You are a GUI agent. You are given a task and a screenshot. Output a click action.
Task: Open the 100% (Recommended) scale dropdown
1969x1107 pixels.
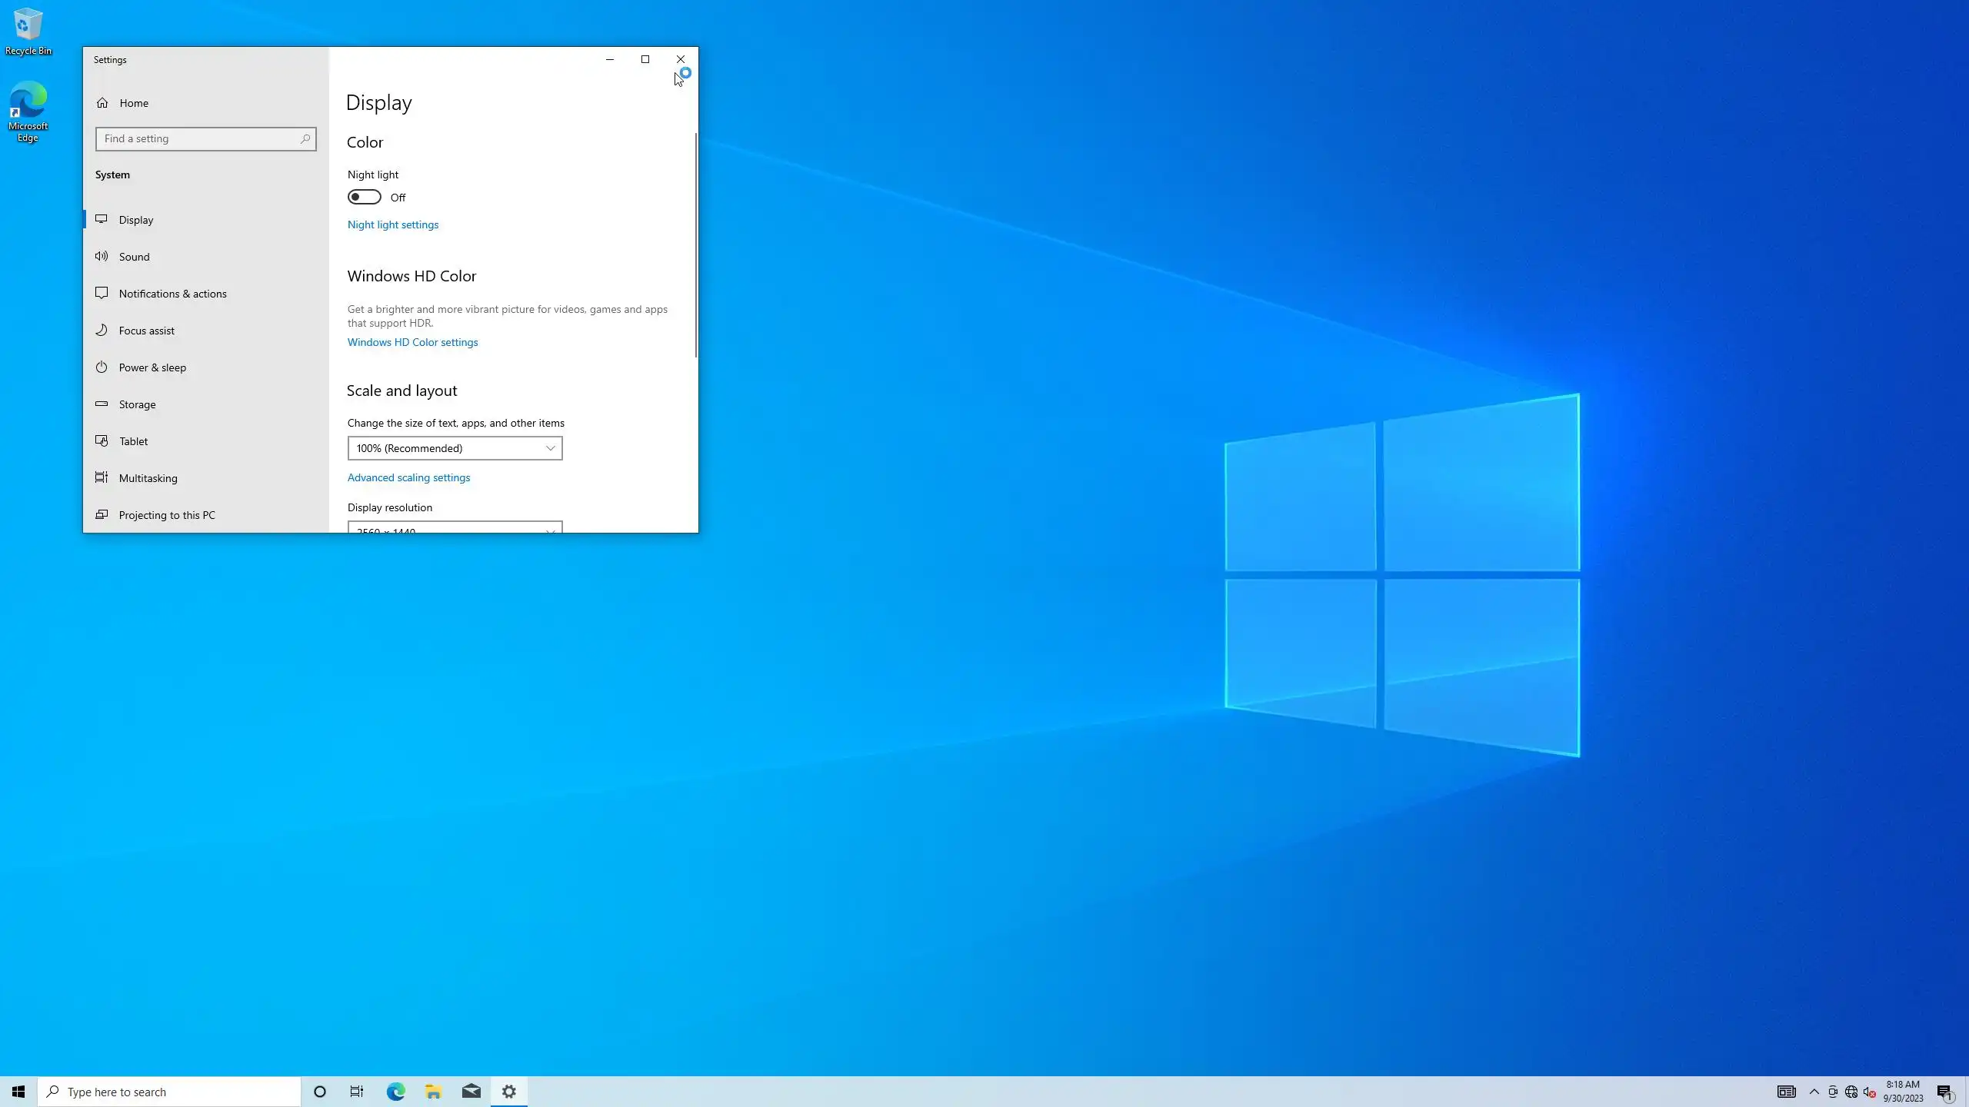pos(455,448)
